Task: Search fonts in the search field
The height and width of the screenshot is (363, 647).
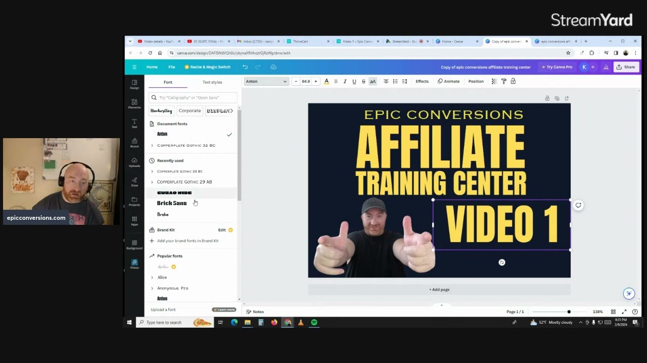Action: [x=193, y=97]
